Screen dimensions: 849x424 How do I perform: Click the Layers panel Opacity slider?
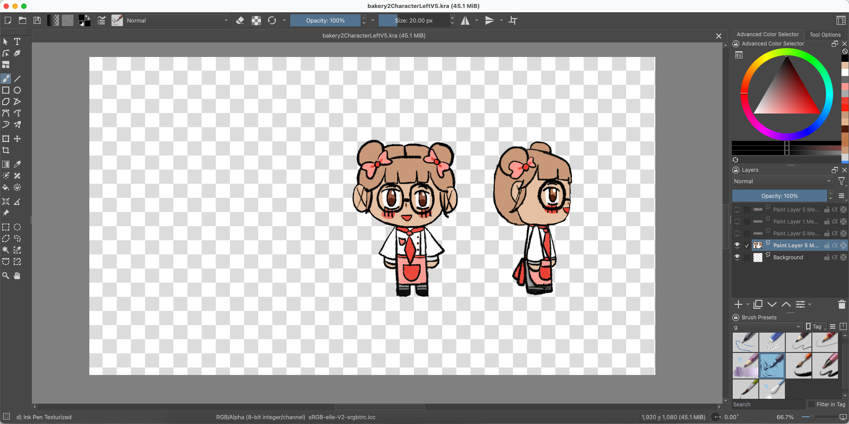pyautogui.click(x=780, y=196)
